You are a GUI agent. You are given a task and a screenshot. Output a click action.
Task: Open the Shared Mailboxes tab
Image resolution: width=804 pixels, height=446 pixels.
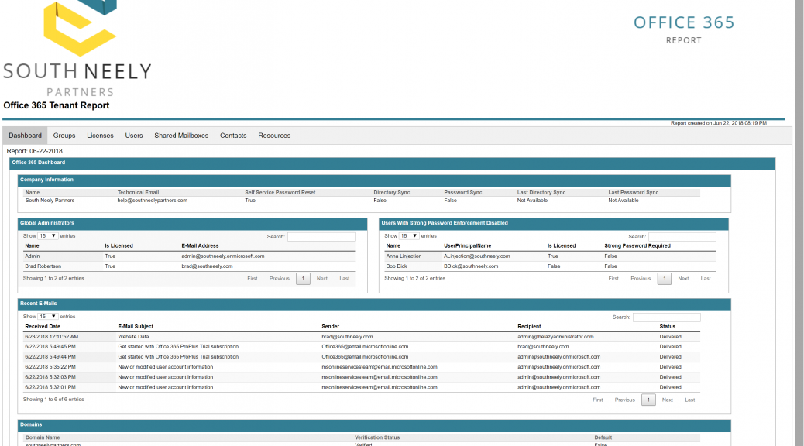(181, 136)
